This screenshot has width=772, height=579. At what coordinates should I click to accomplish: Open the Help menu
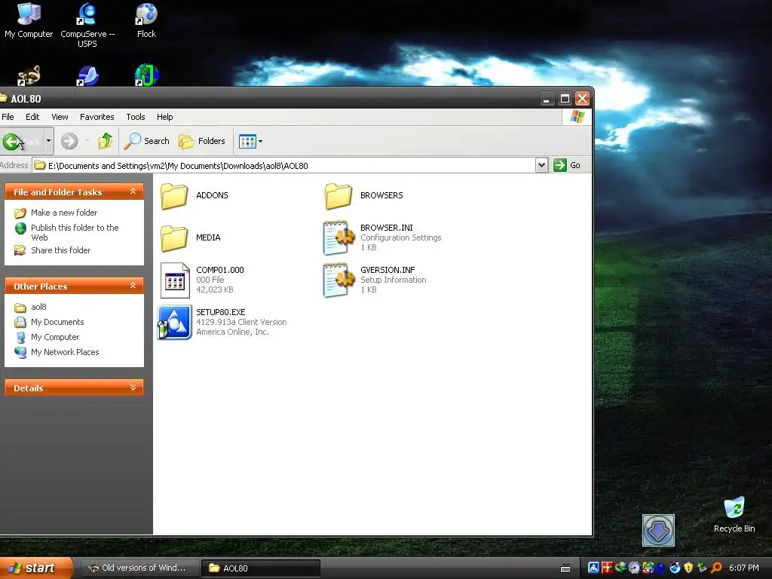pyautogui.click(x=165, y=117)
